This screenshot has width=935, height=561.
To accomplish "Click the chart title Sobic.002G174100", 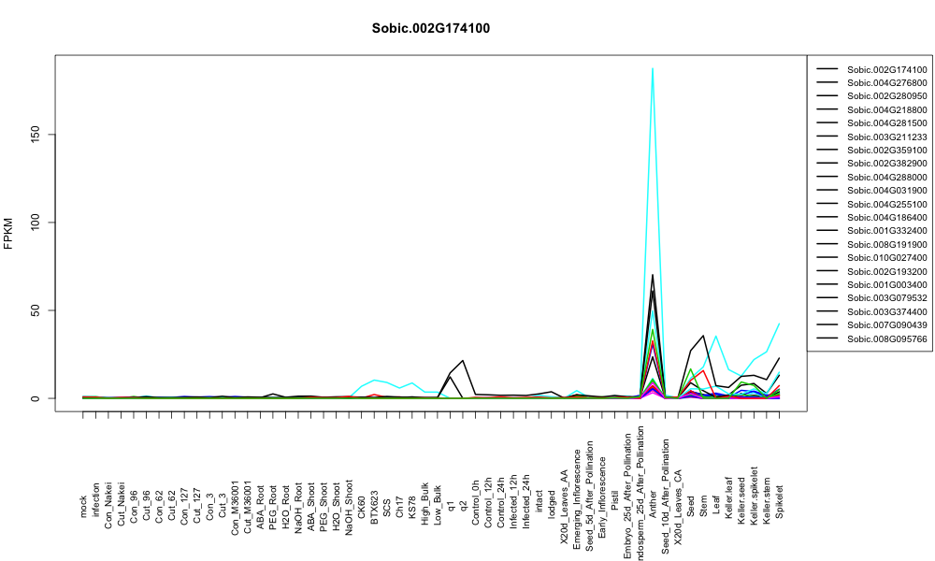I will pyautogui.click(x=430, y=28).
